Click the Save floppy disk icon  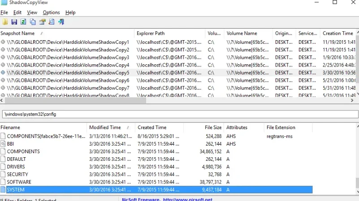pos(14,22)
